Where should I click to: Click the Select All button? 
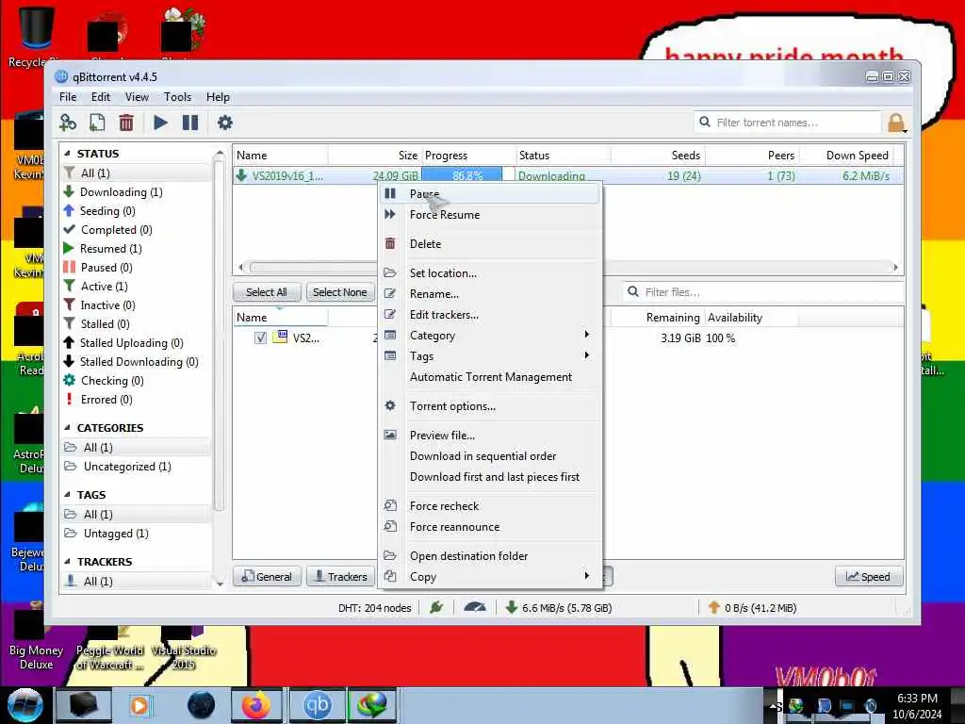click(x=267, y=292)
